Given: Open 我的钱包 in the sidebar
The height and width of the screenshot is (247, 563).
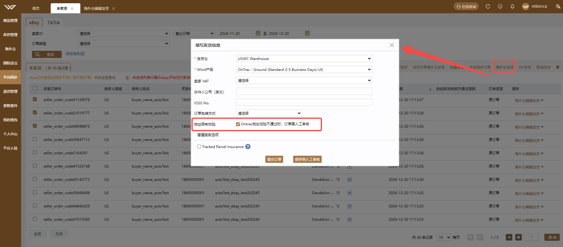Looking at the screenshot, I should point(10,120).
